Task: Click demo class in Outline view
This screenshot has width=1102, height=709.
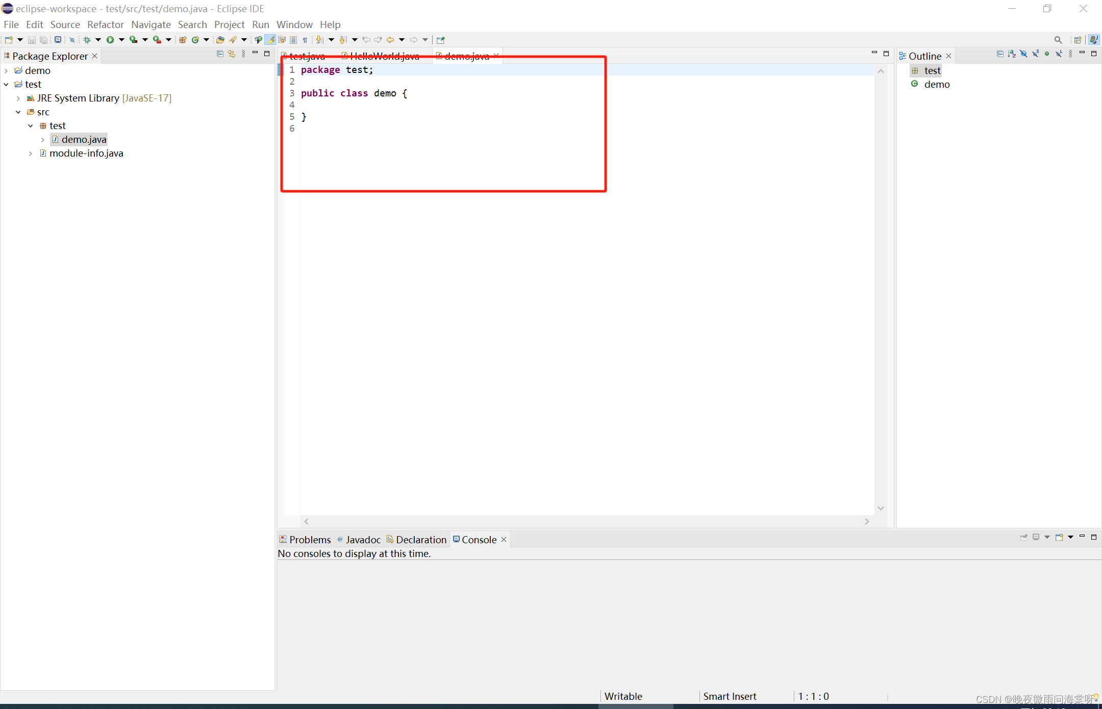Action: click(937, 84)
